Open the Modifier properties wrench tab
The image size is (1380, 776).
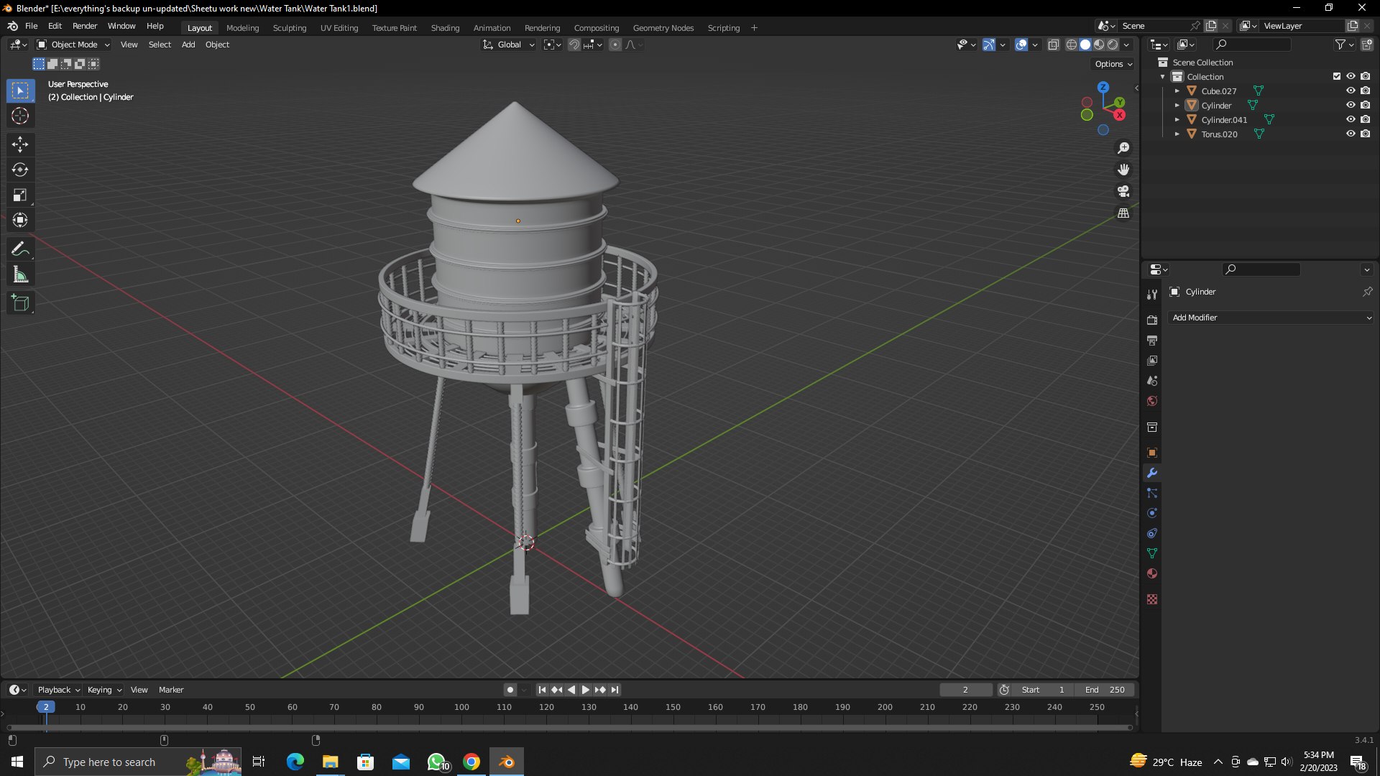pyautogui.click(x=1152, y=473)
